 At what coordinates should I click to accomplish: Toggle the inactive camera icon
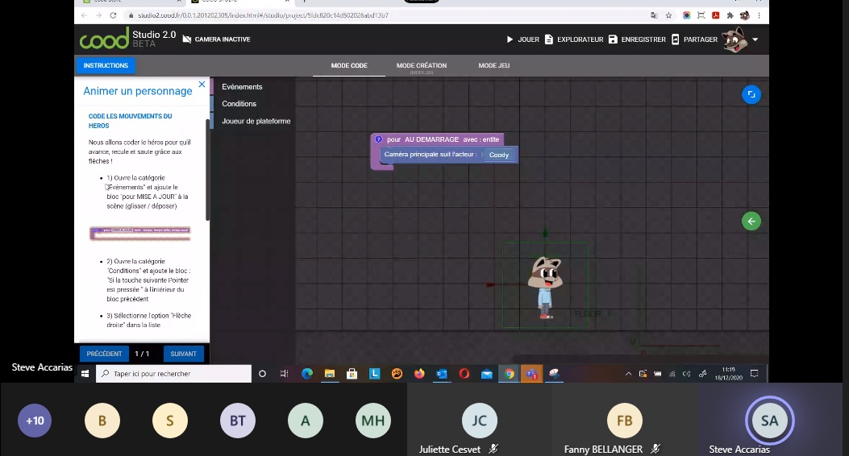pos(188,39)
